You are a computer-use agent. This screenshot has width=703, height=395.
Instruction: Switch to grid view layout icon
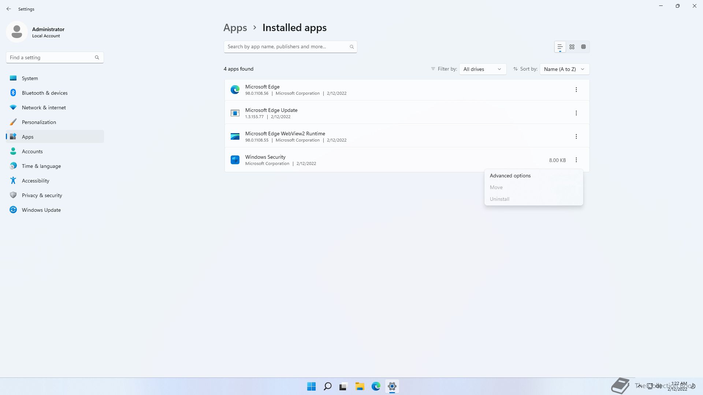(572, 47)
